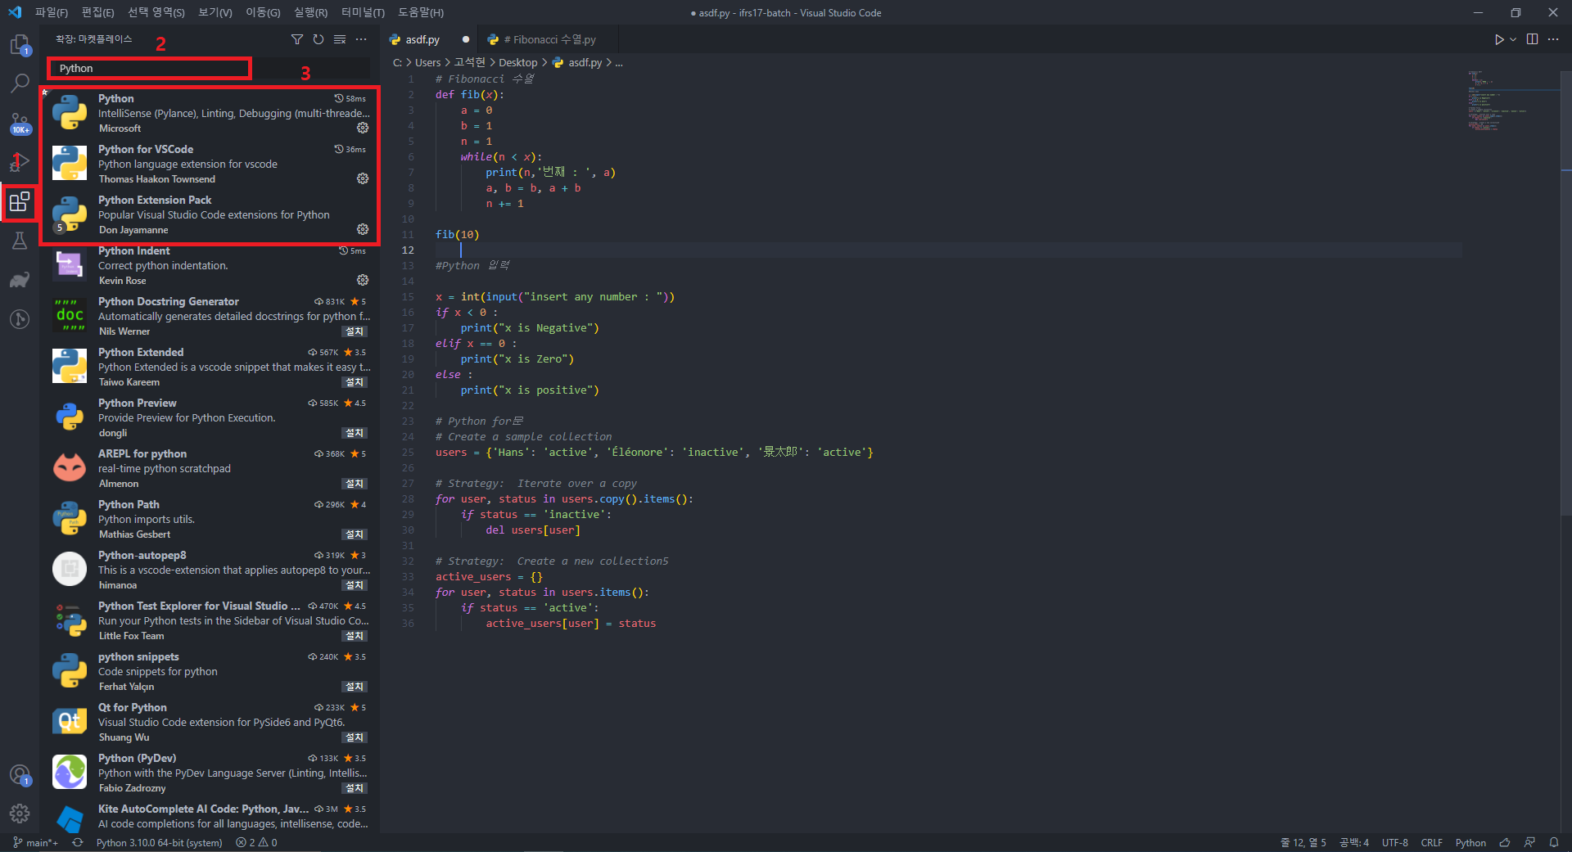Open the Explorer view in activity bar
The width and height of the screenshot is (1572, 852).
20,45
